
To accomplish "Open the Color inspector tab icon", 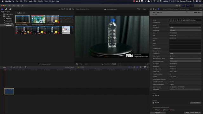I will point(154,9).
